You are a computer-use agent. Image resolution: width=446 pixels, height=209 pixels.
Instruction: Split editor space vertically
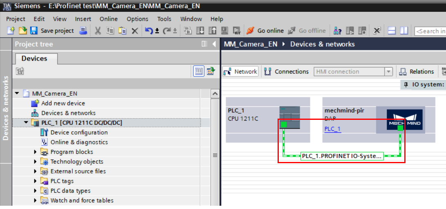coord(404,30)
